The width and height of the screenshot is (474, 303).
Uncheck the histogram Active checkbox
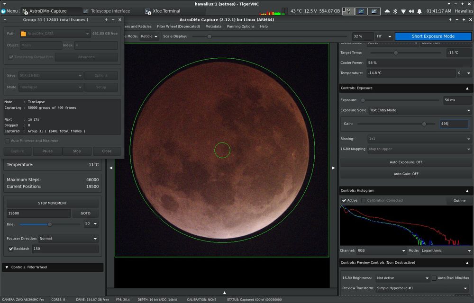[x=344, y=200]
